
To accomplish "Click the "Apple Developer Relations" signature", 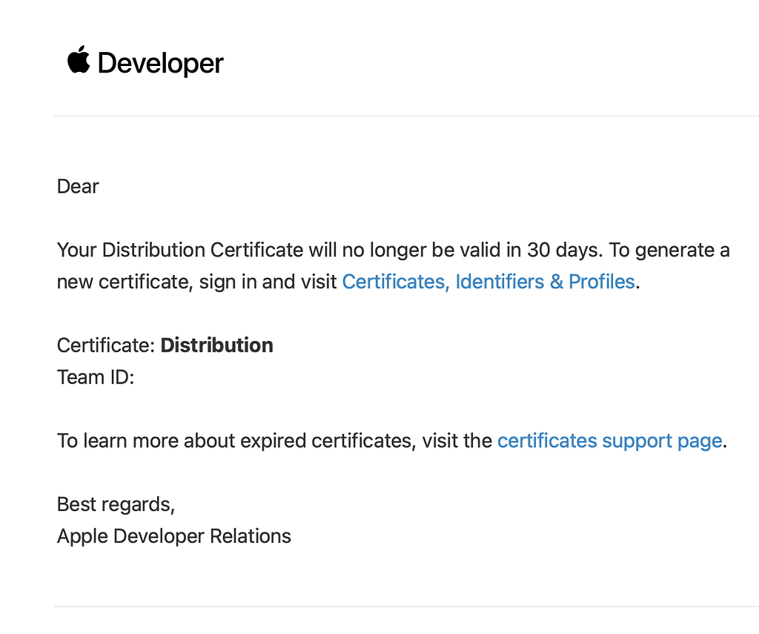I will tap(173, 536).
